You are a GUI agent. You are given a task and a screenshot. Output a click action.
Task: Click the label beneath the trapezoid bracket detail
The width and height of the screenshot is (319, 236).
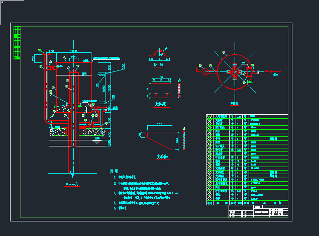click(163, 157)
